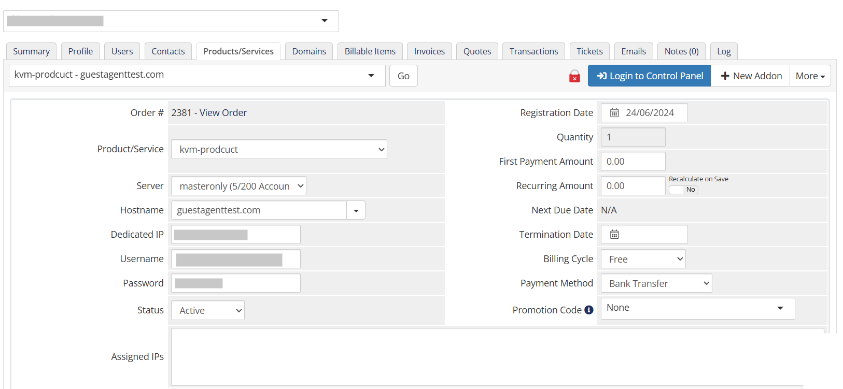Click the Next Due Date N/A value
Screen dimensions: 843x389
coord(609,210)
